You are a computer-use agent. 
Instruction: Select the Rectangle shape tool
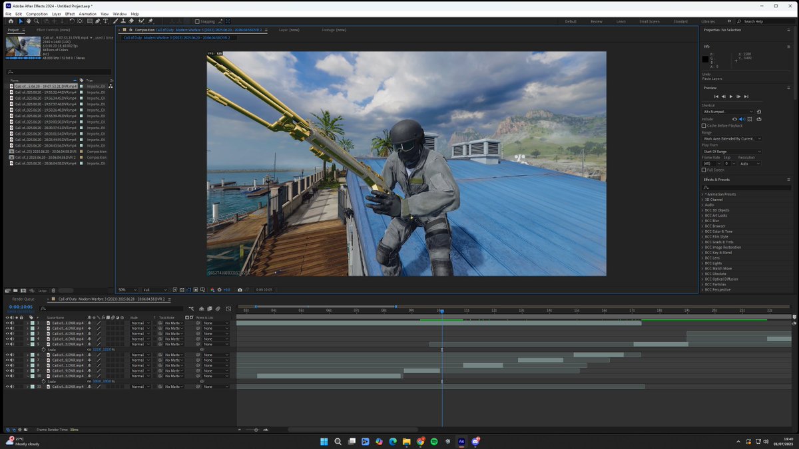coord(90,21)
